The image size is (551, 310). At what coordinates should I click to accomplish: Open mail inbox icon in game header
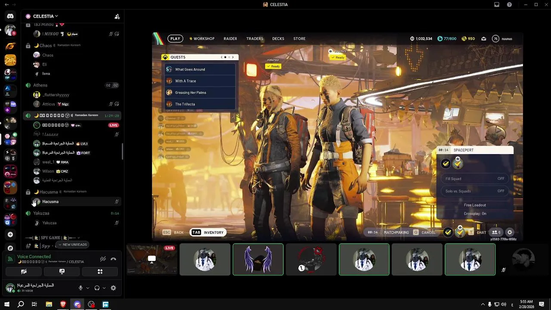click(484, 39)
